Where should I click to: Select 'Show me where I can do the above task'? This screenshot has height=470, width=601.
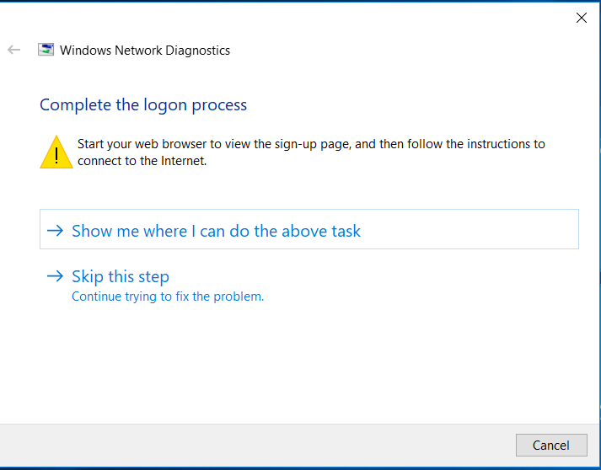(309, 229)
